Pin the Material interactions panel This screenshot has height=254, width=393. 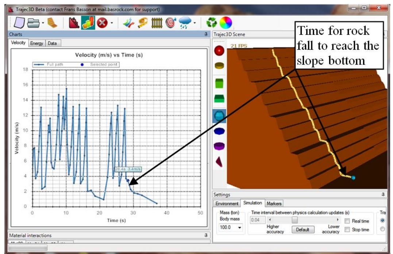tap(206, 235)
